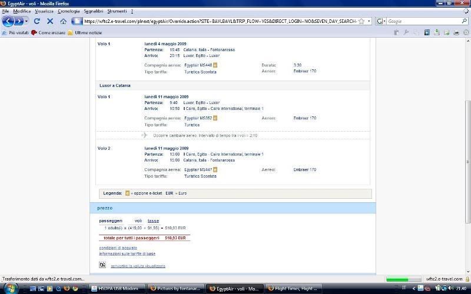
Task: Open the Cronologia menu
Action: (x=69, y=11)
